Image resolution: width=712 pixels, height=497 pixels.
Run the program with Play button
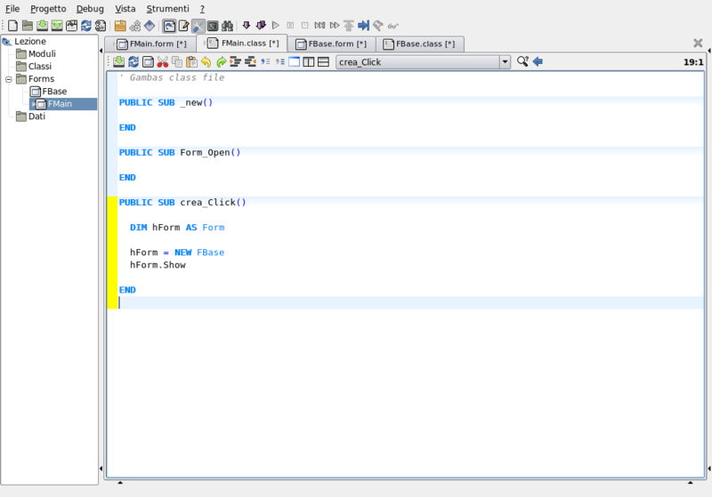click(275, 26)
